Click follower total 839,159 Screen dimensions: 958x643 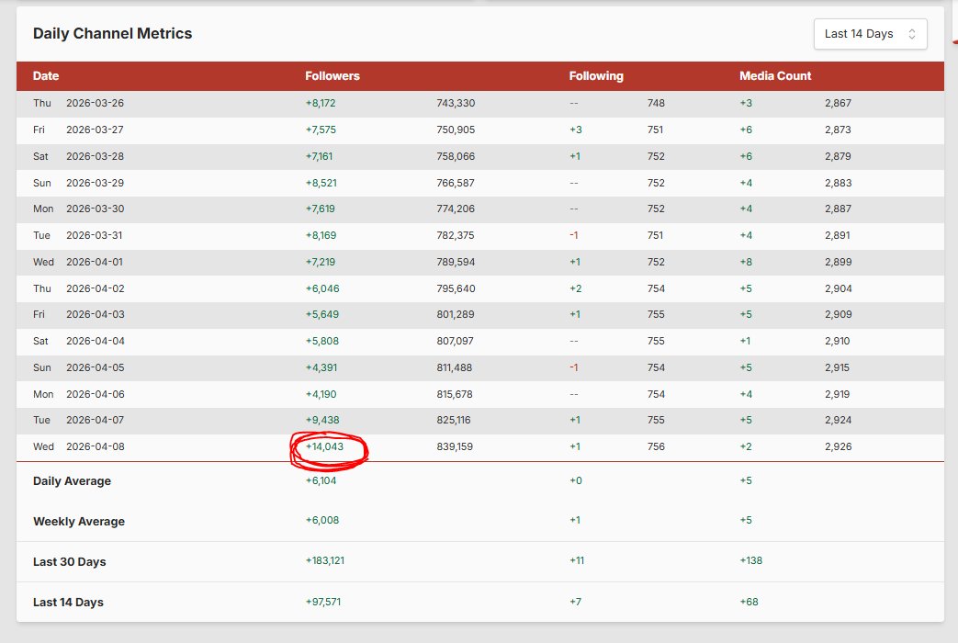coord(455,446)
